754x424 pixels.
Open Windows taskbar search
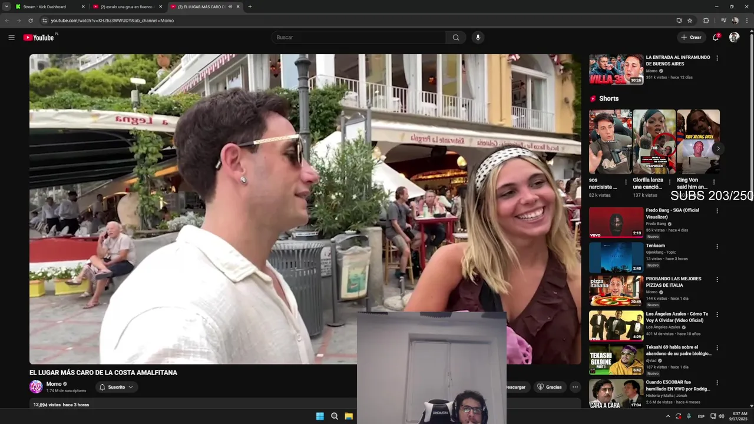tap(334, 416)
